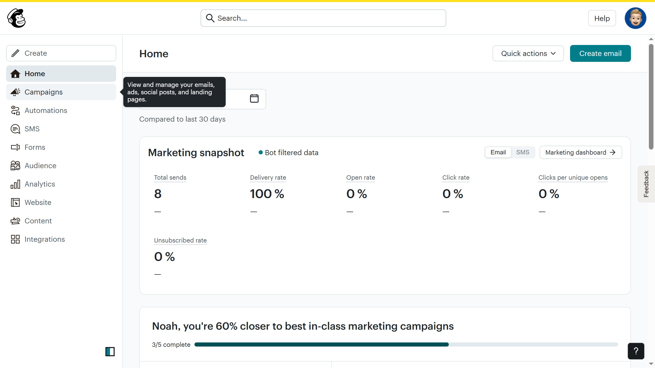Click the scrollbar up arrow
The width and height of the screenshot is (655, 368).
point(651,39)
